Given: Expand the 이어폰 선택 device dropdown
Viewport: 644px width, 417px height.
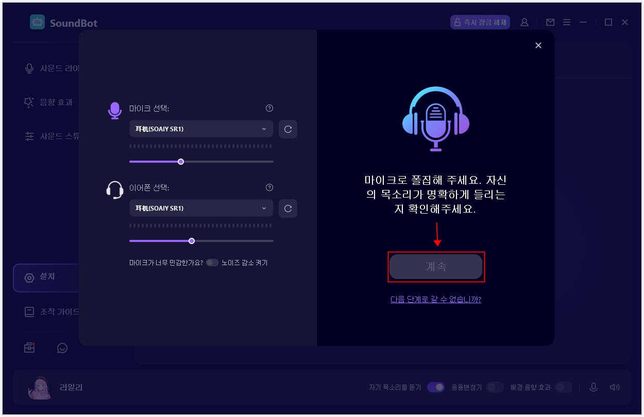Looking at the screenshot, I should pos(201,208).
